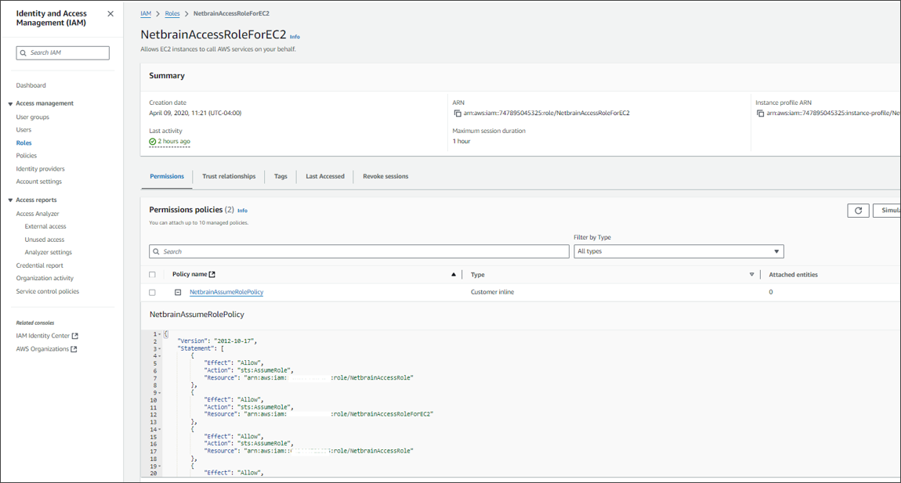Copy the role ARN icon
Image resolution: width=901 pixels, height=483 pixels.
pos(458,114)
